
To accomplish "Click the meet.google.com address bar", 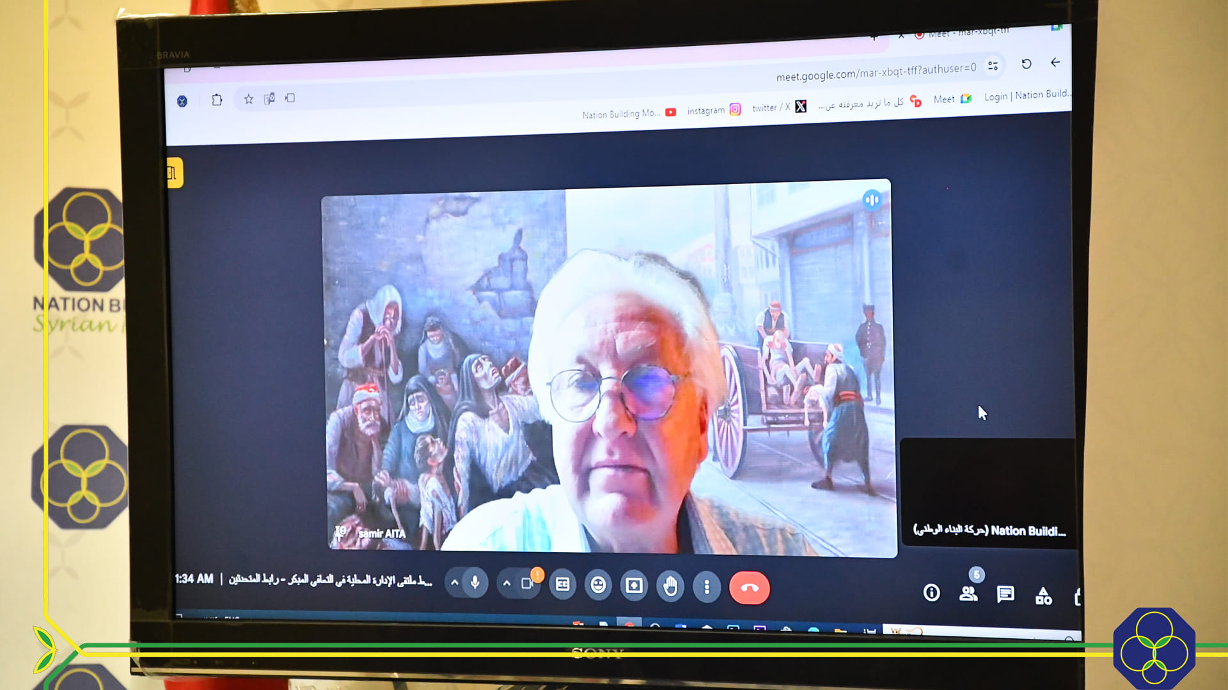I will pyautogui.click(x=876, y=72).
